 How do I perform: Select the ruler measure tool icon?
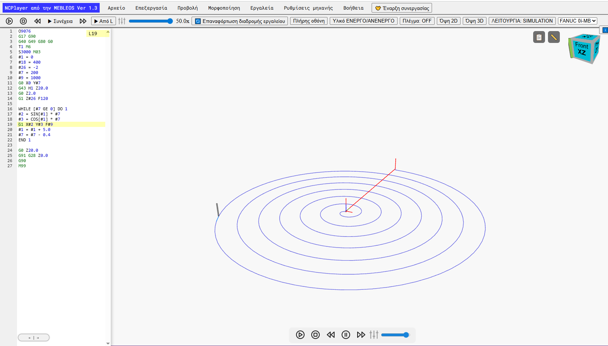[x=554, y=37]
